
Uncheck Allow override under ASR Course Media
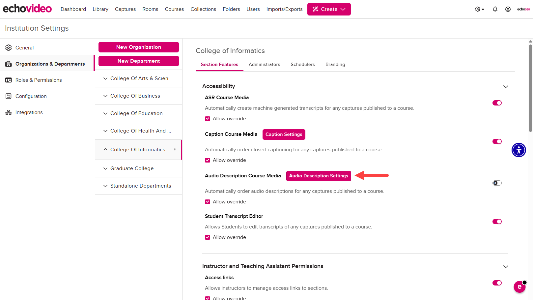208,119
